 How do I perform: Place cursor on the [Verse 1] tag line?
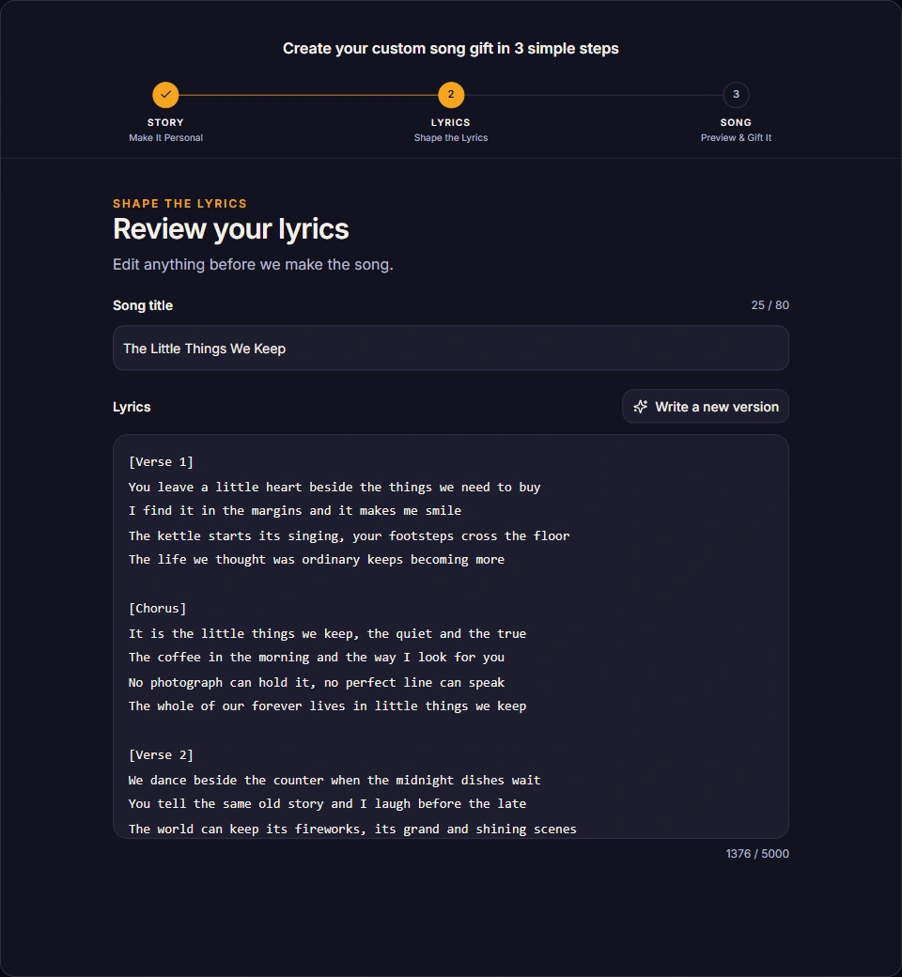[161, 461]
